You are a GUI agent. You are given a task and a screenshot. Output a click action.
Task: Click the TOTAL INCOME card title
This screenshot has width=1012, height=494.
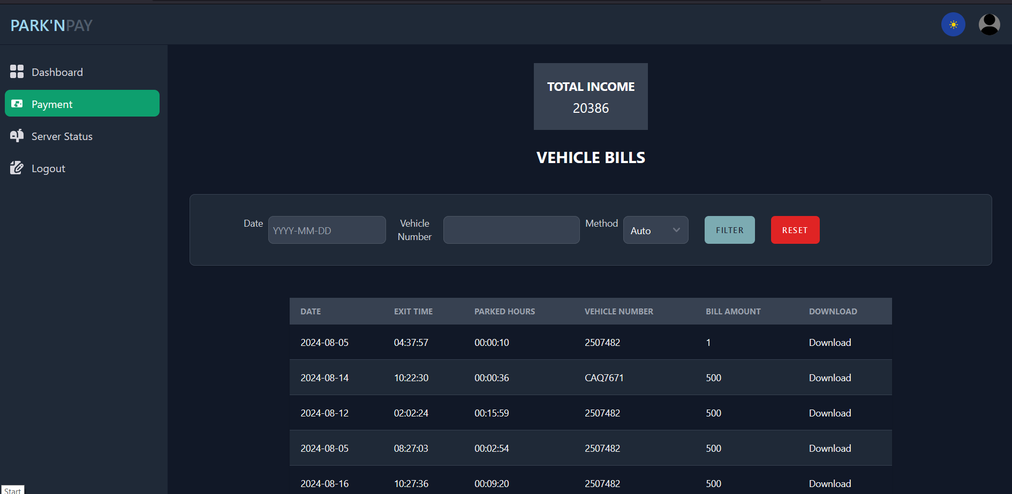(591, 87)
